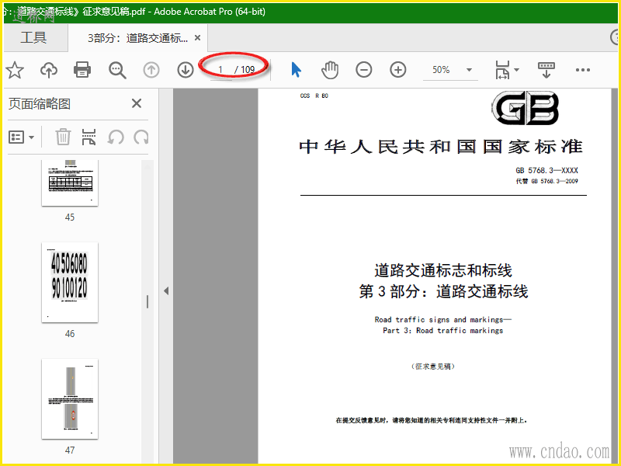
Task: Click the bookmark star icon
Action: point(15,70)
